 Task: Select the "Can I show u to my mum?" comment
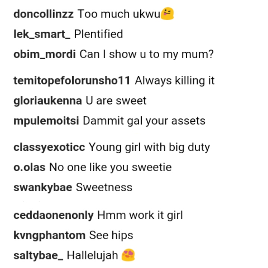tap(147, 54)
